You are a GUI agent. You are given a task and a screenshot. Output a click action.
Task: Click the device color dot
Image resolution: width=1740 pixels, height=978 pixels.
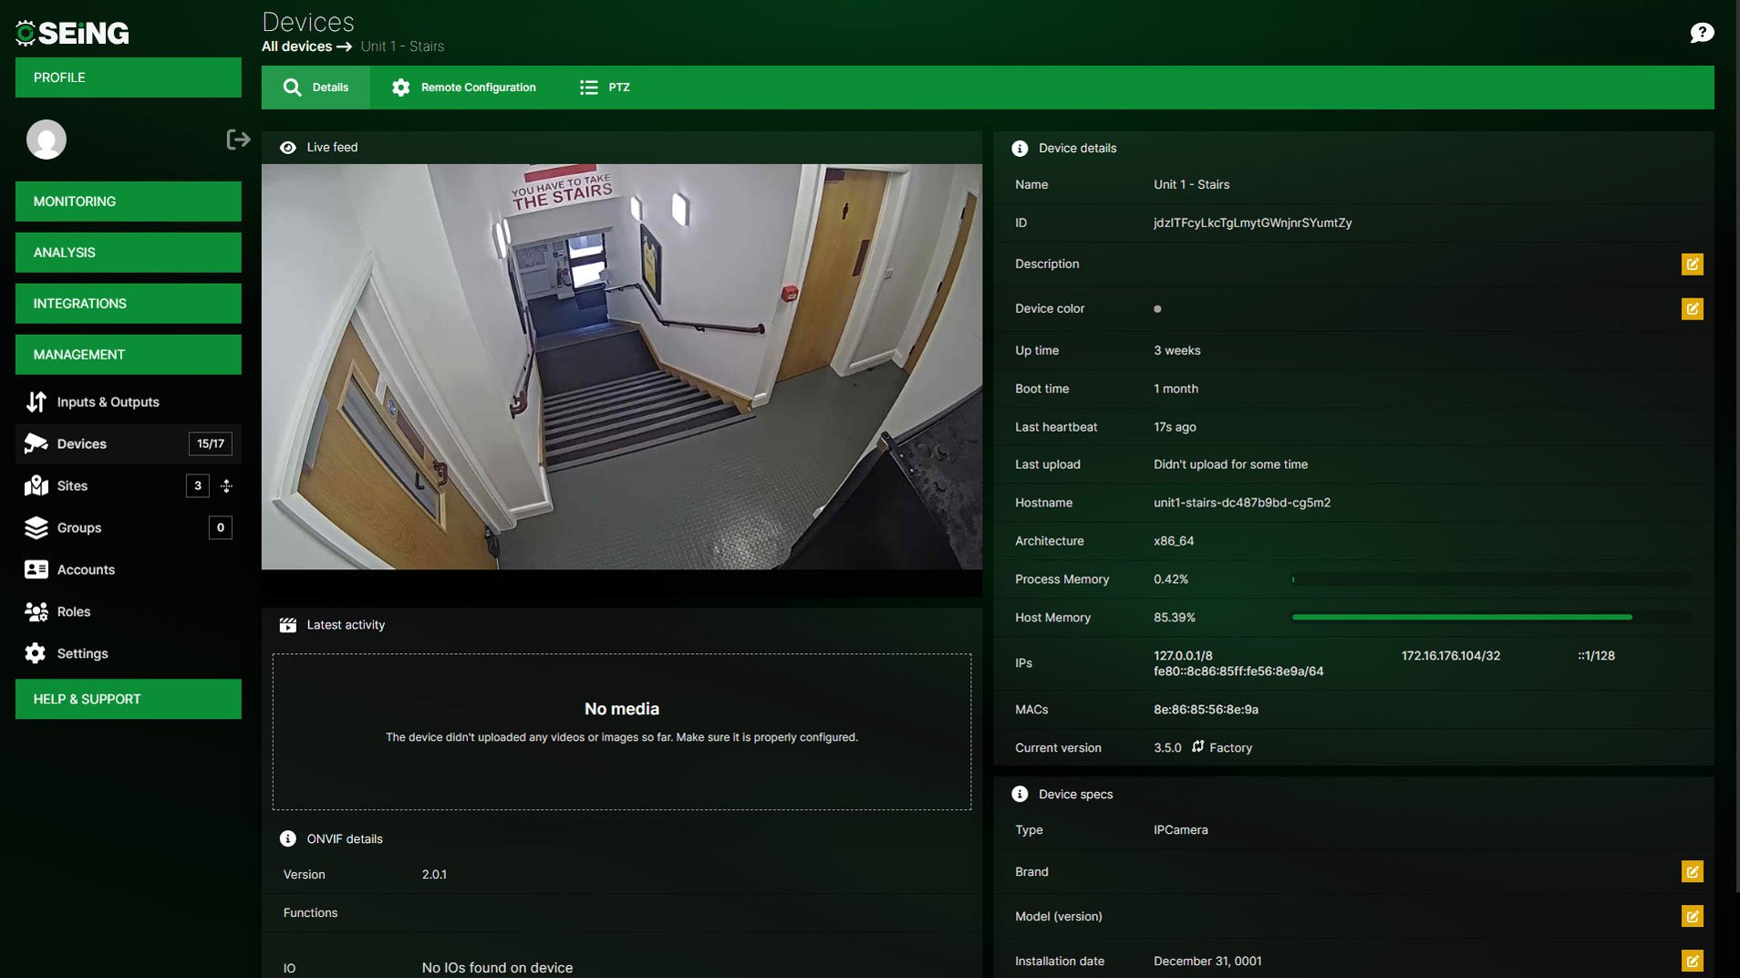point(1157,309)
